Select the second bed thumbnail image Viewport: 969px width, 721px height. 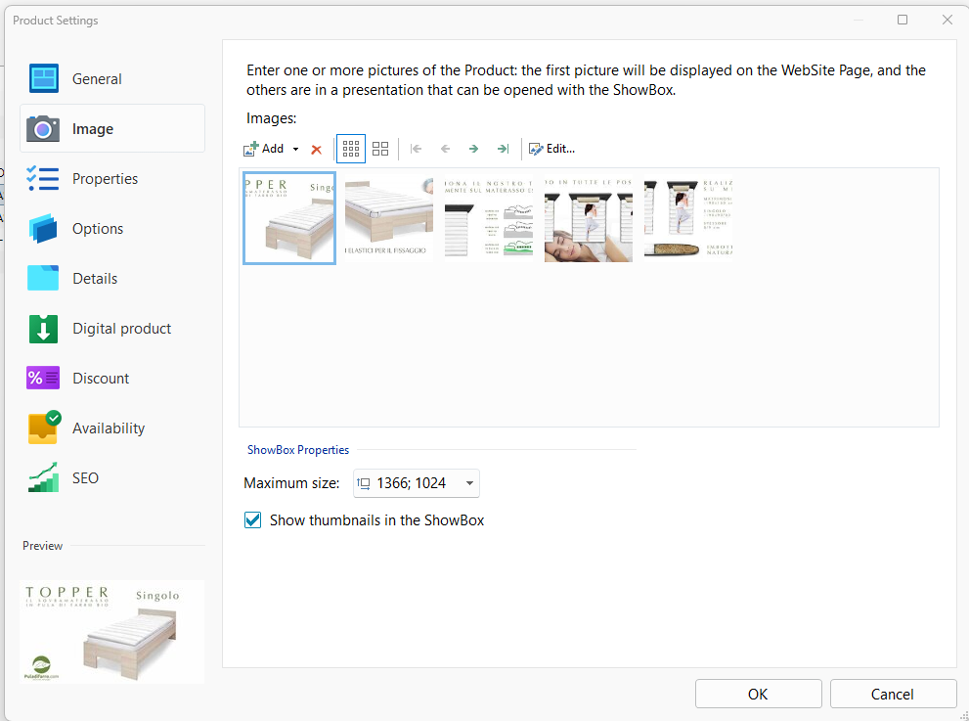click(388, 220)
